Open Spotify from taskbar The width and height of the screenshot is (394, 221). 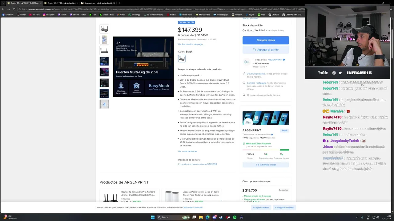tap(235, 217)
